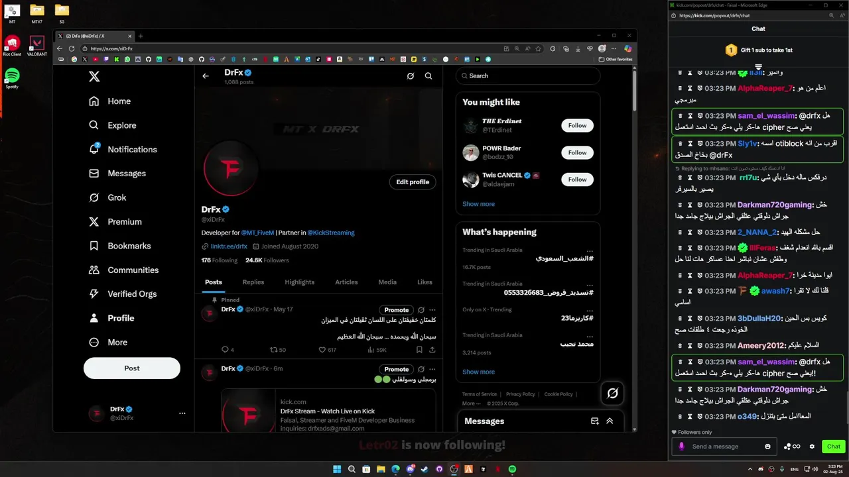Open more options on pinned post
The image size is (849, 477).
coord(432,310)
